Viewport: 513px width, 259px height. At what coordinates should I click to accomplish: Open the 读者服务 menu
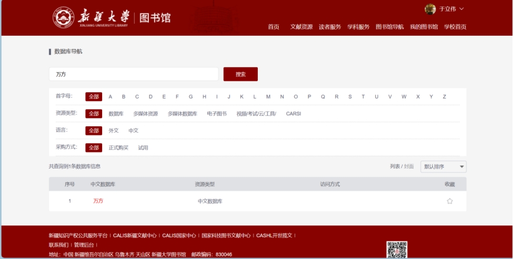[330, 27]
